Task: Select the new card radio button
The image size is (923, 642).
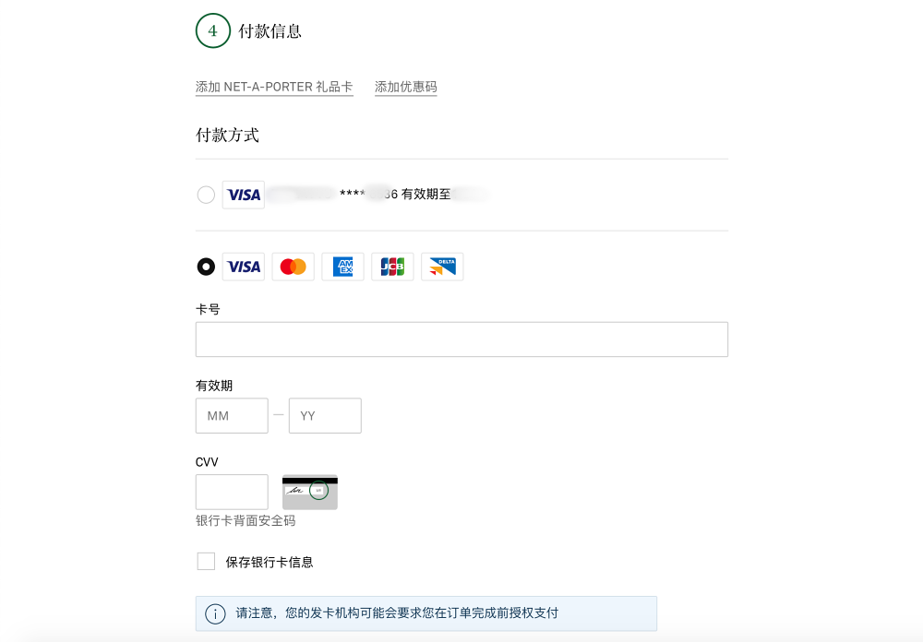Action: 206,267
